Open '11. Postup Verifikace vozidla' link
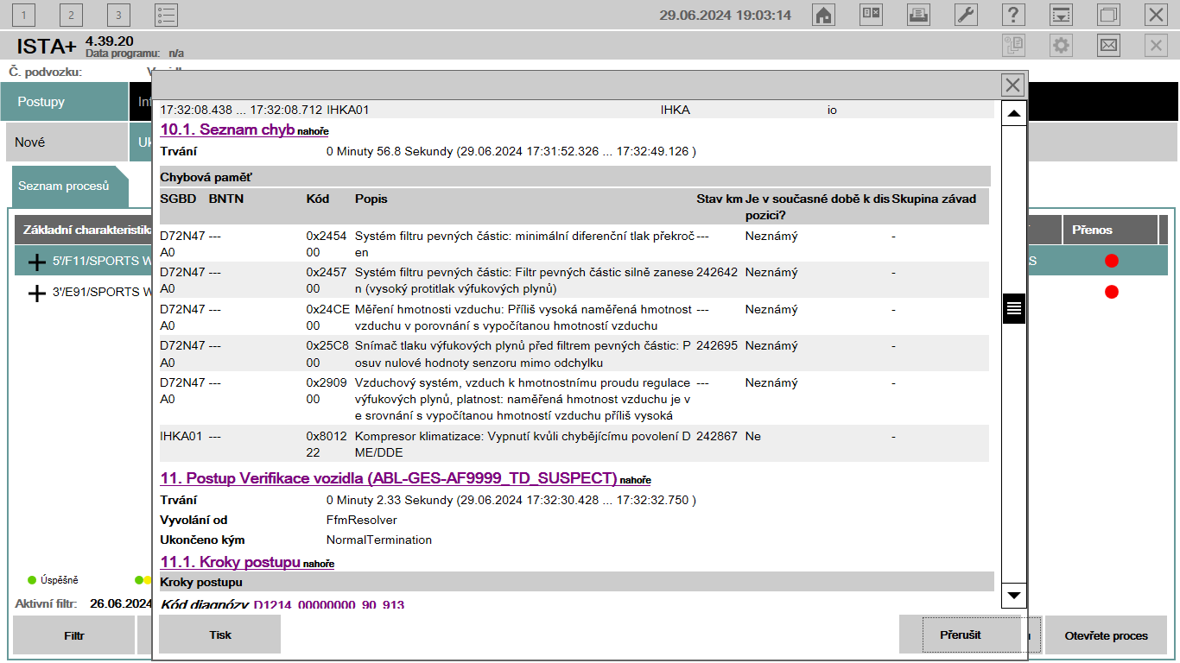 (x=389, y=478)
